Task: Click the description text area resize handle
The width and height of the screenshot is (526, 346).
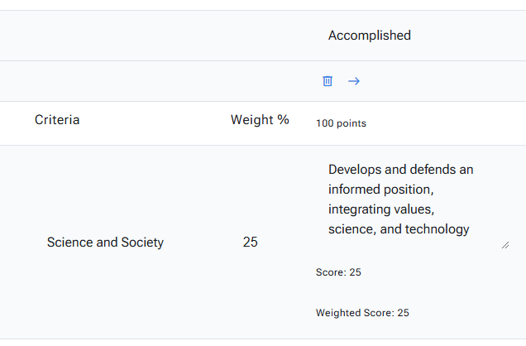Action: click(504, 244)
